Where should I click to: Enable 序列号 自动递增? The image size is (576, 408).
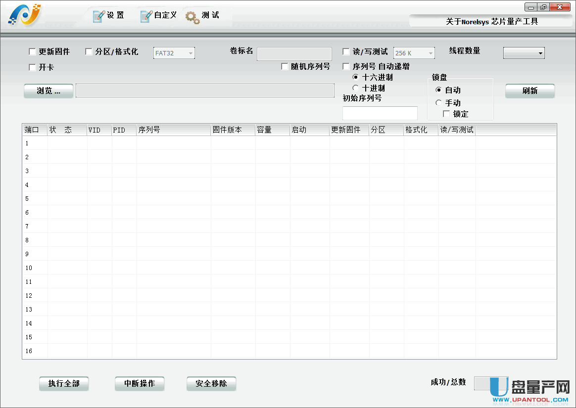[x=346, y=66]
